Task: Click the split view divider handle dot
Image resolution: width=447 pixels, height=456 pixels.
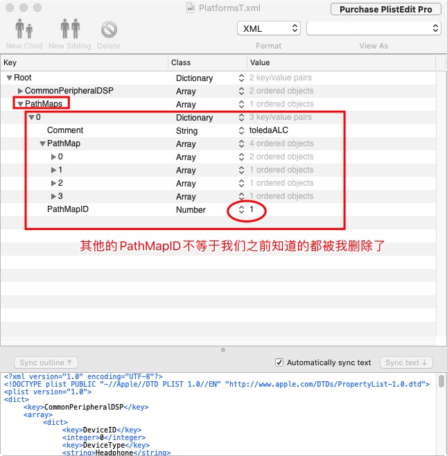Action: (223, 350)
